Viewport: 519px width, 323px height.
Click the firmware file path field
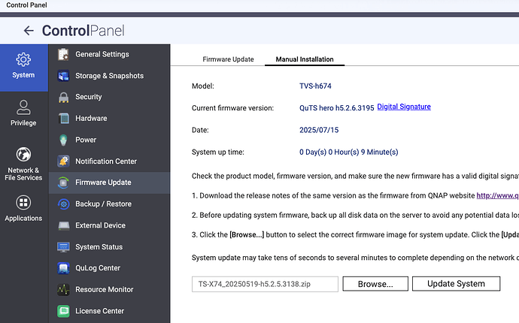[x=264, y=284]
